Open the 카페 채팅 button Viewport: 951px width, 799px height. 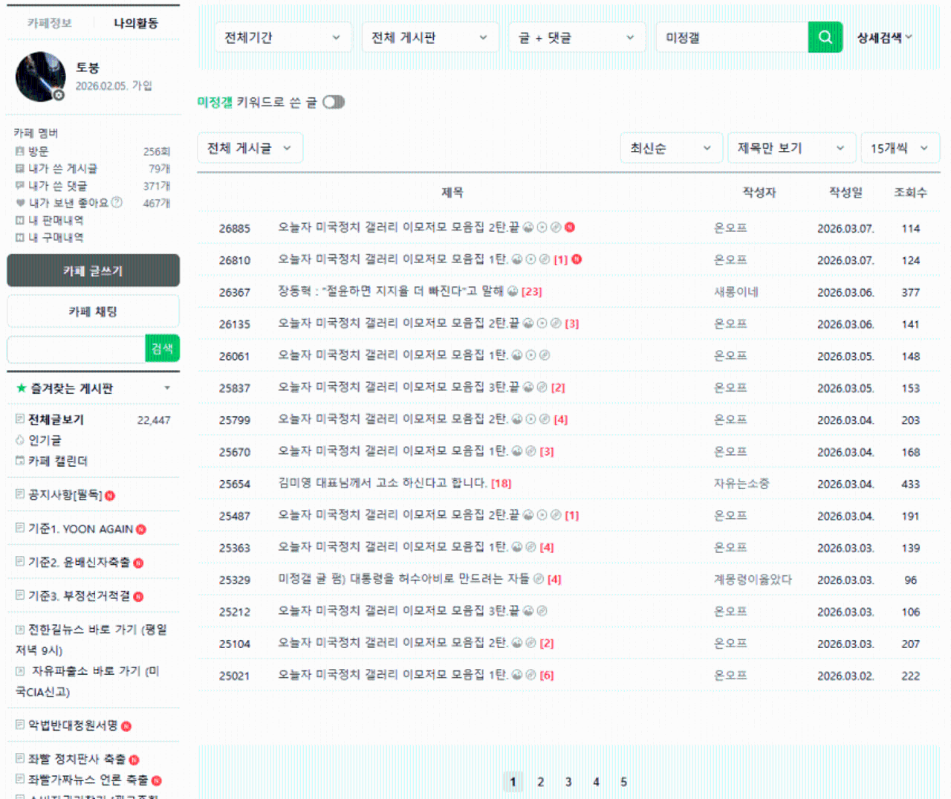(93, 311)
